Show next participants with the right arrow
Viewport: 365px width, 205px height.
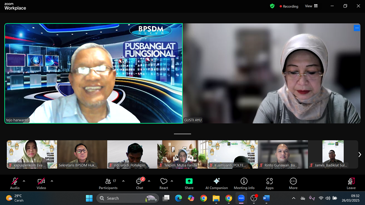pyautogui.click(x=360, y=155)
